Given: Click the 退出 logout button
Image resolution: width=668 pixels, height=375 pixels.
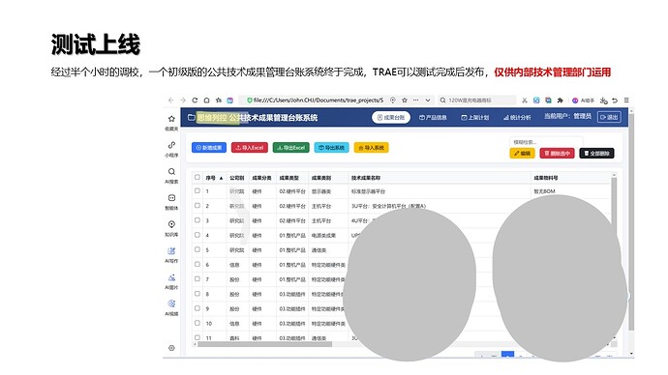Looking at the screenshot, I should (x=609, y=117).
